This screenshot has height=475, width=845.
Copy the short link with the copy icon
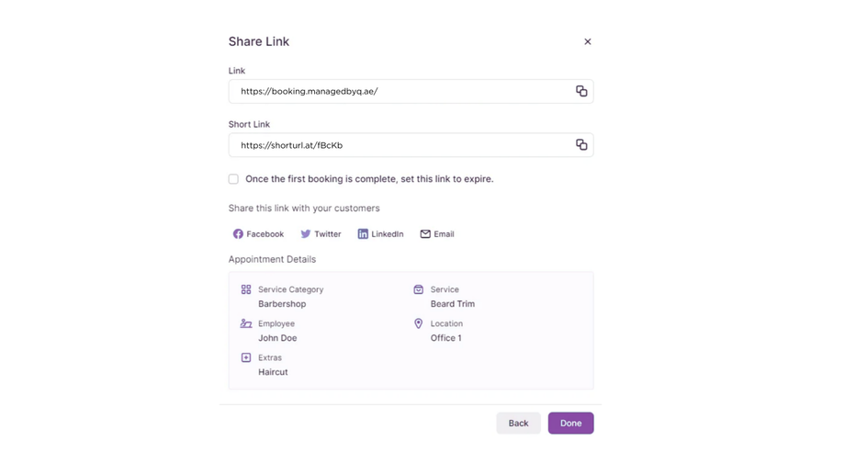pyautogui.click(x=581, y=145)
